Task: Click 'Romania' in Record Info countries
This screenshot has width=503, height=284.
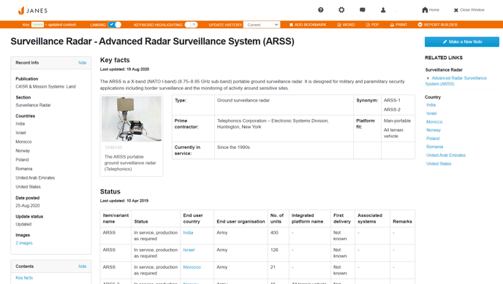Action: click(x=23, y=169)
